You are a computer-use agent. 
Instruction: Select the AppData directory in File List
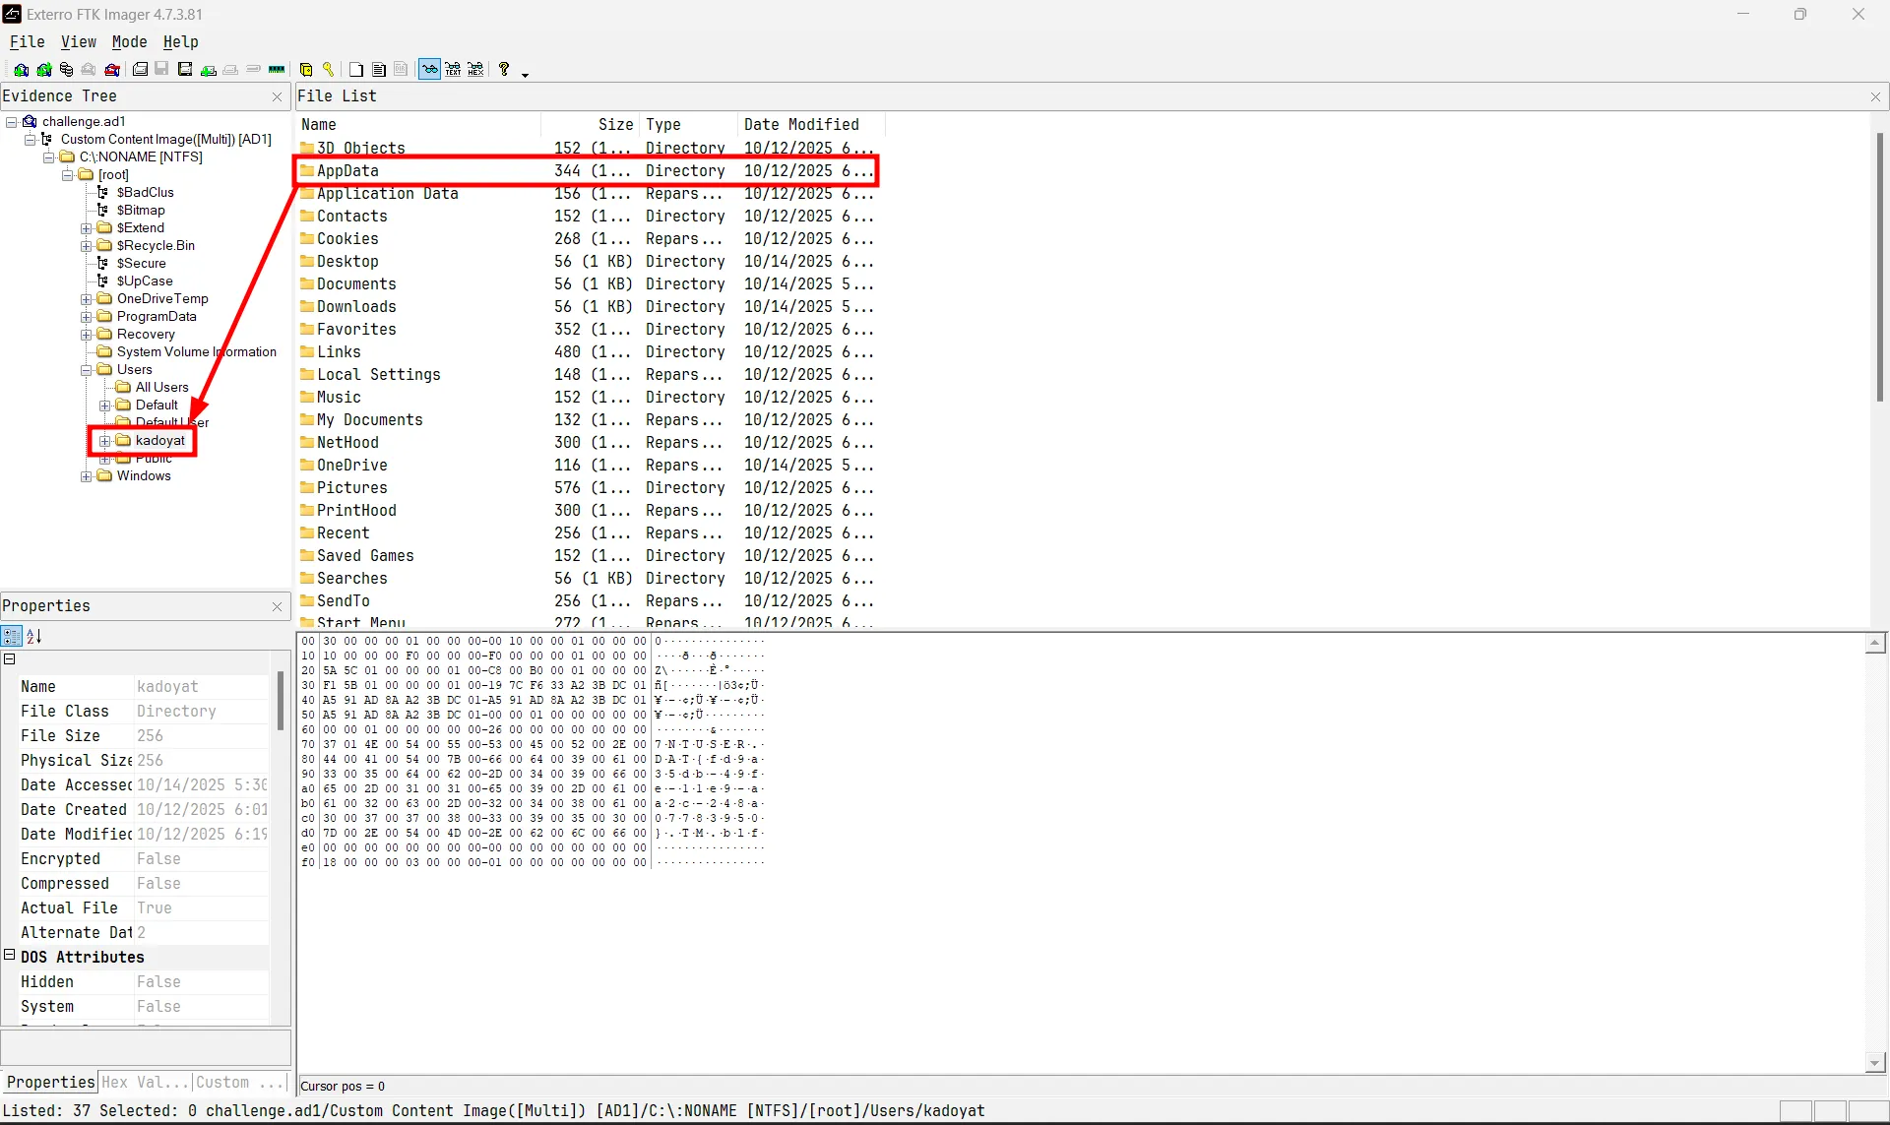347,171
